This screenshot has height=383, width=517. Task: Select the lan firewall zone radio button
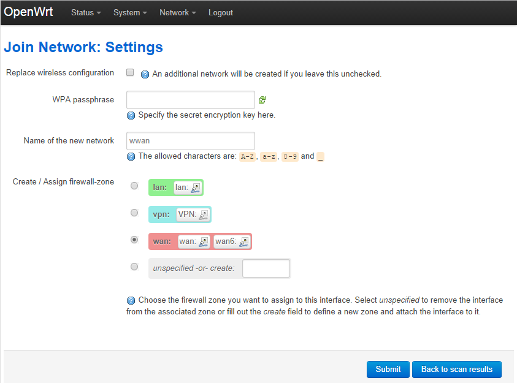[134, 186]
